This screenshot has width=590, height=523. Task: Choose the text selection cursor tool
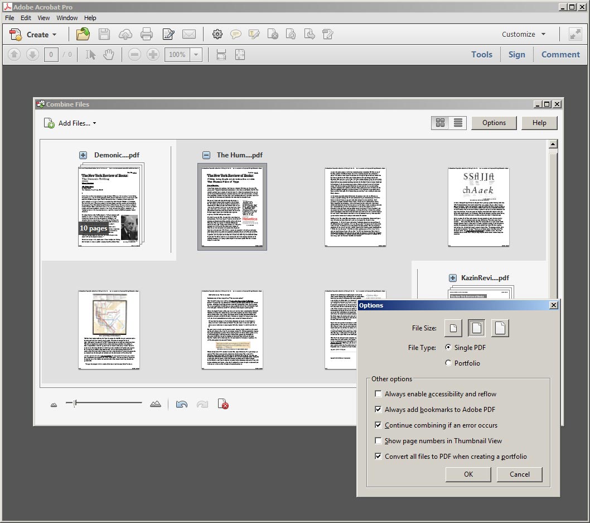pyautogui.click(x=90, y=55)
